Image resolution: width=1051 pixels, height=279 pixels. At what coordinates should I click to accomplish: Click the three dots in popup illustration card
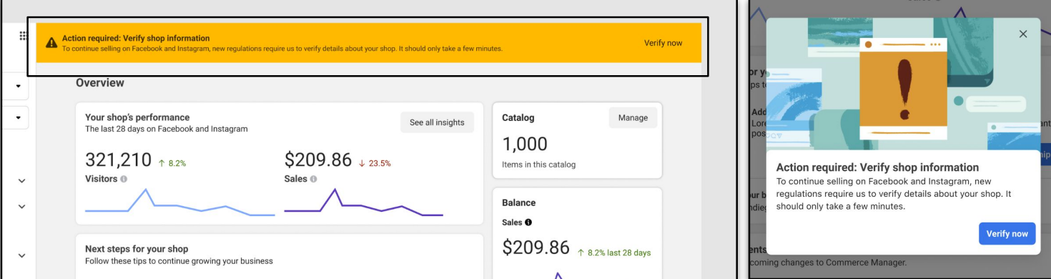point(934,44)
